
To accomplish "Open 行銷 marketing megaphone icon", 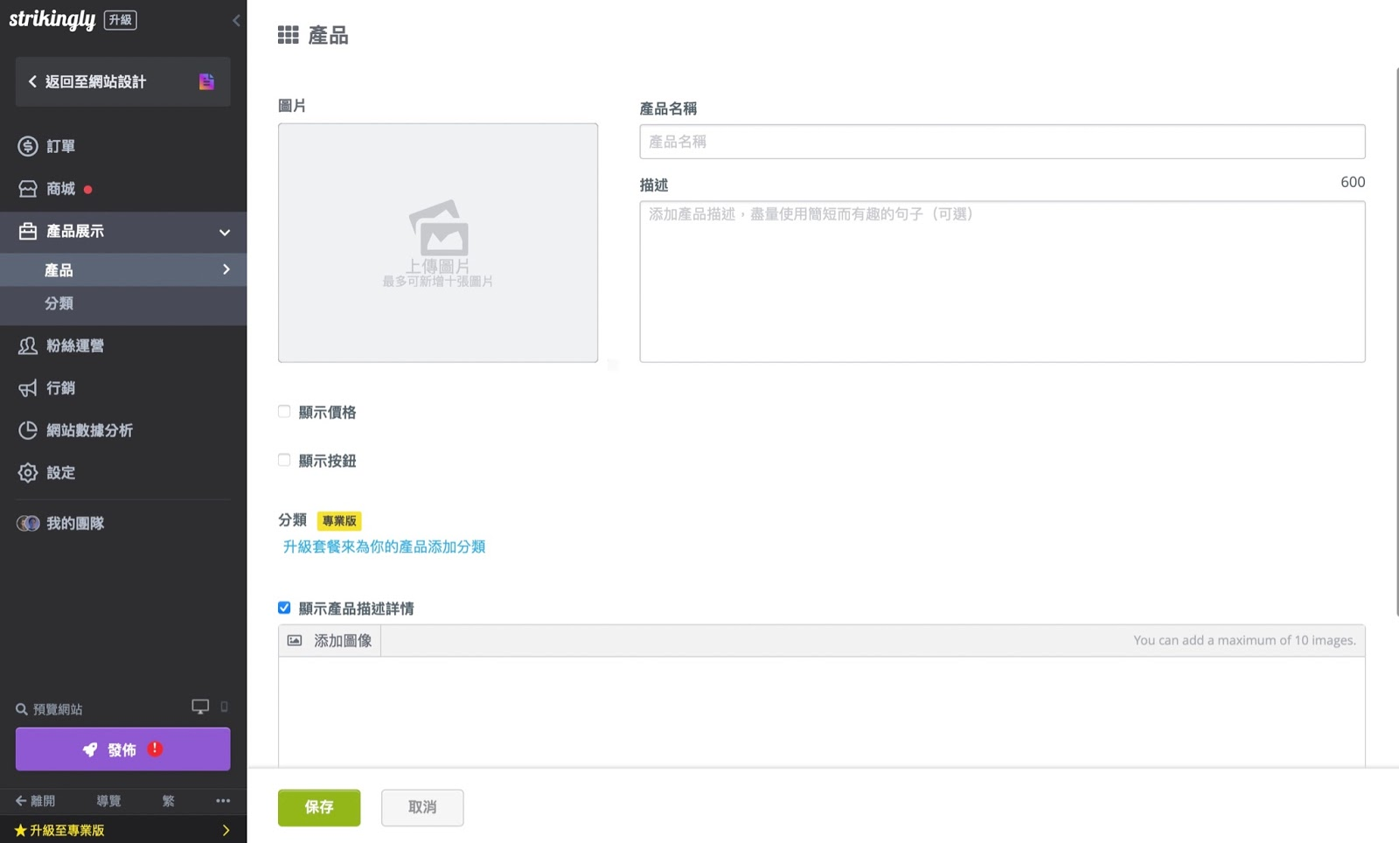I will pyautogui.click(x=28, y=388).
